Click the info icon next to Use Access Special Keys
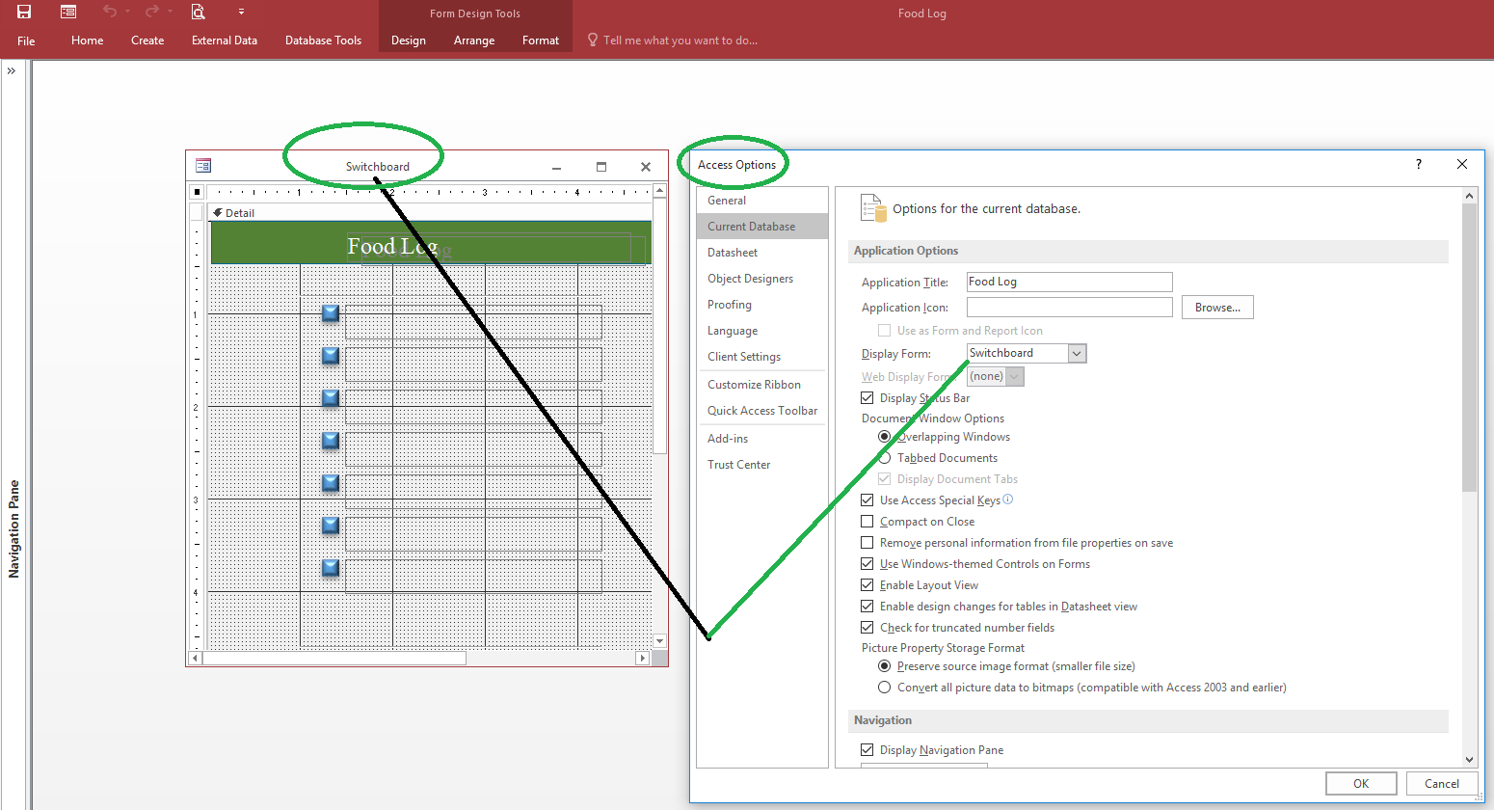 coord(1008,499)
